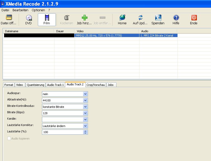Click the DVD disc toolbar icon
The image size is (211, 161).
click(29, 17)
